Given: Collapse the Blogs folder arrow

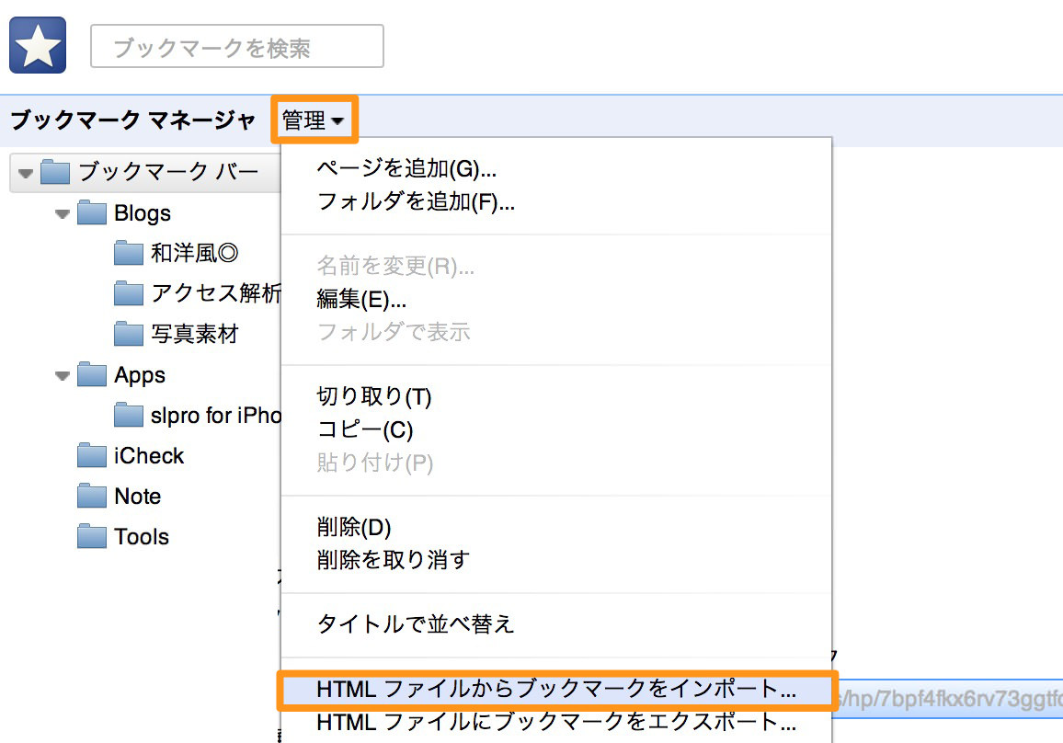Looking at the screenshot, I should (63, 214).
